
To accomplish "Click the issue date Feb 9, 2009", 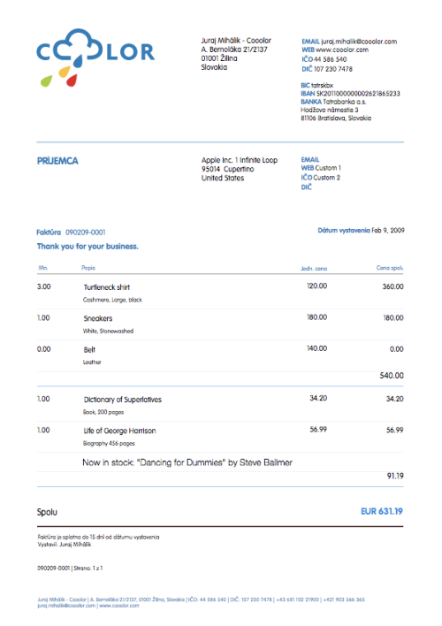I will (x=388, y=231).
